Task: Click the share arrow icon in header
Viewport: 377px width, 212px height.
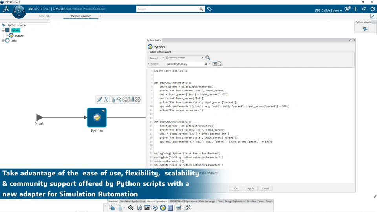Action: pos(364,9)
